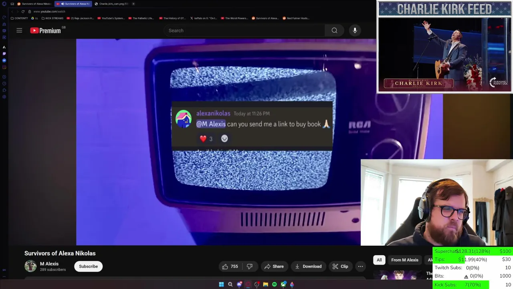The image size is (513, 289).
Task: Like the video with thumbs up
Action: pos(230,267)
